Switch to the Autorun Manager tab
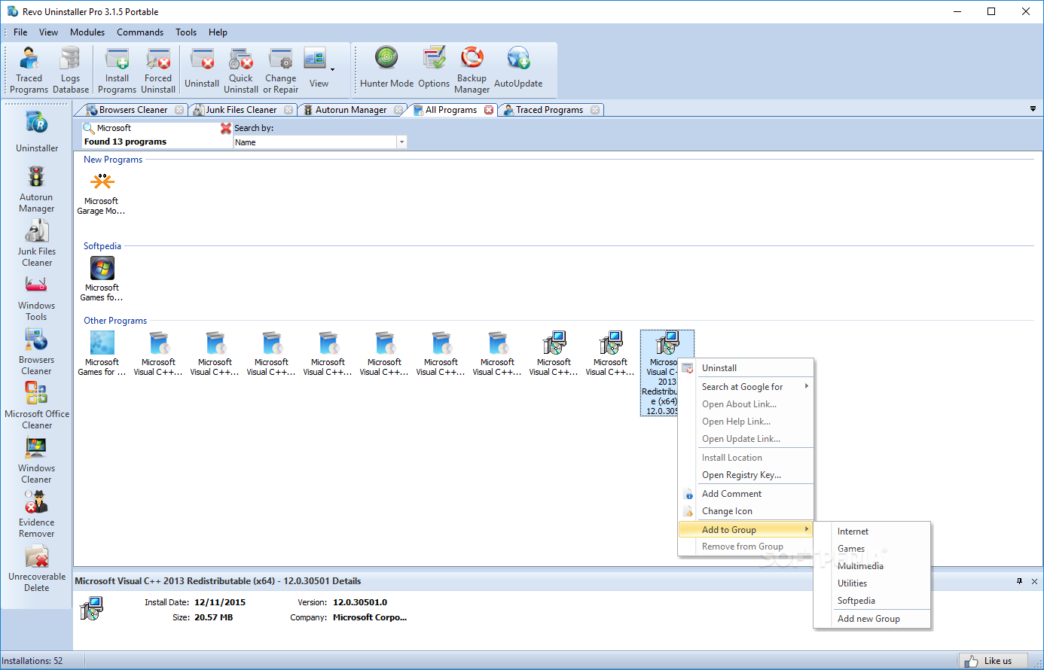 pyautogui.click(x=351, y=110)
